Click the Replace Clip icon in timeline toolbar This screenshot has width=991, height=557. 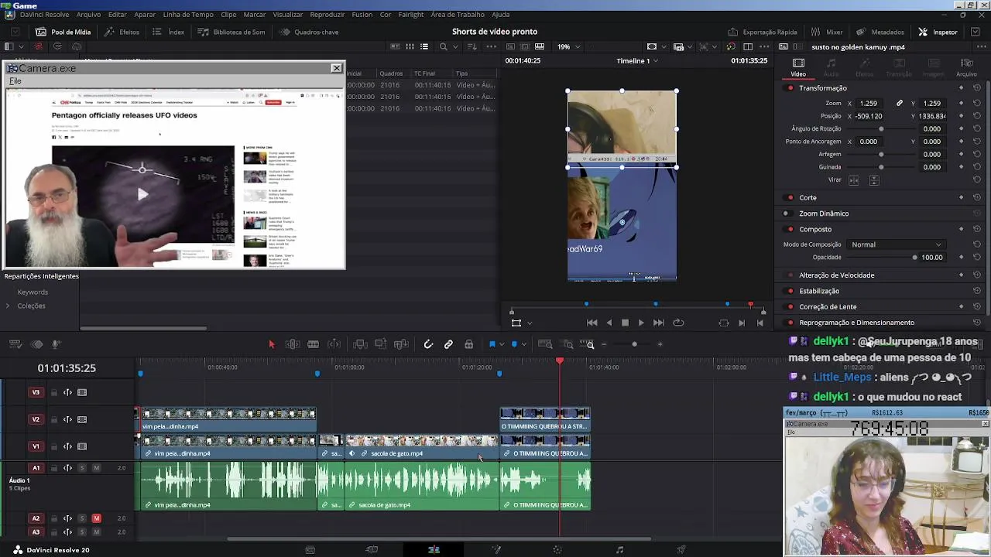pyautogui.click(x=401, y=344)
